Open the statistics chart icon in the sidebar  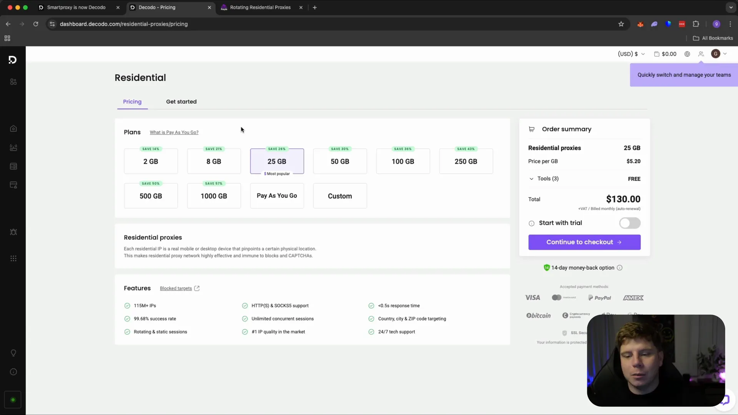[13, 148]
